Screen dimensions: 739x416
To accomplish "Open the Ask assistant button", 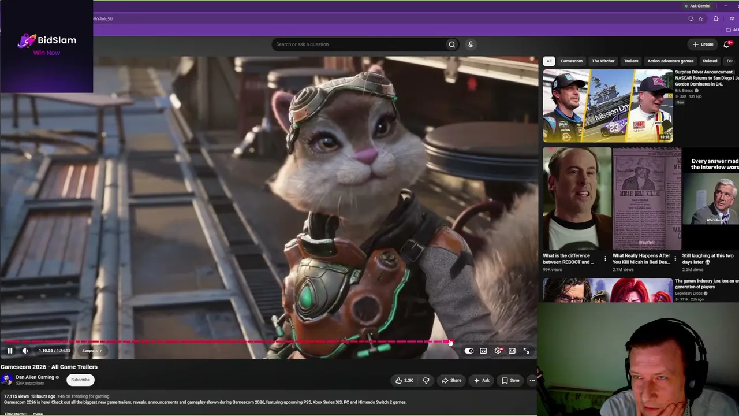I will coord(482,380).
